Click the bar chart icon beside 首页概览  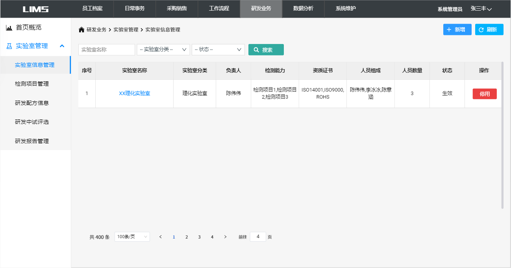(9, 28)
